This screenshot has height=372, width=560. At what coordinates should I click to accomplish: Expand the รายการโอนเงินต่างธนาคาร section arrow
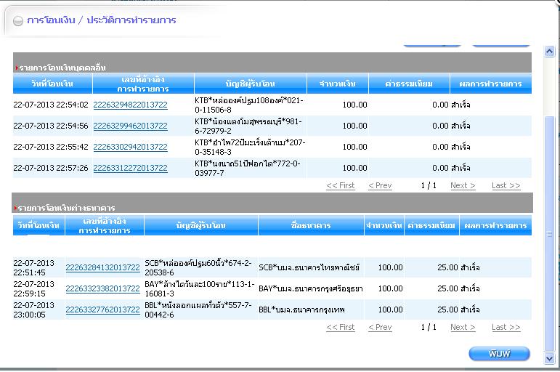point(16,209)
